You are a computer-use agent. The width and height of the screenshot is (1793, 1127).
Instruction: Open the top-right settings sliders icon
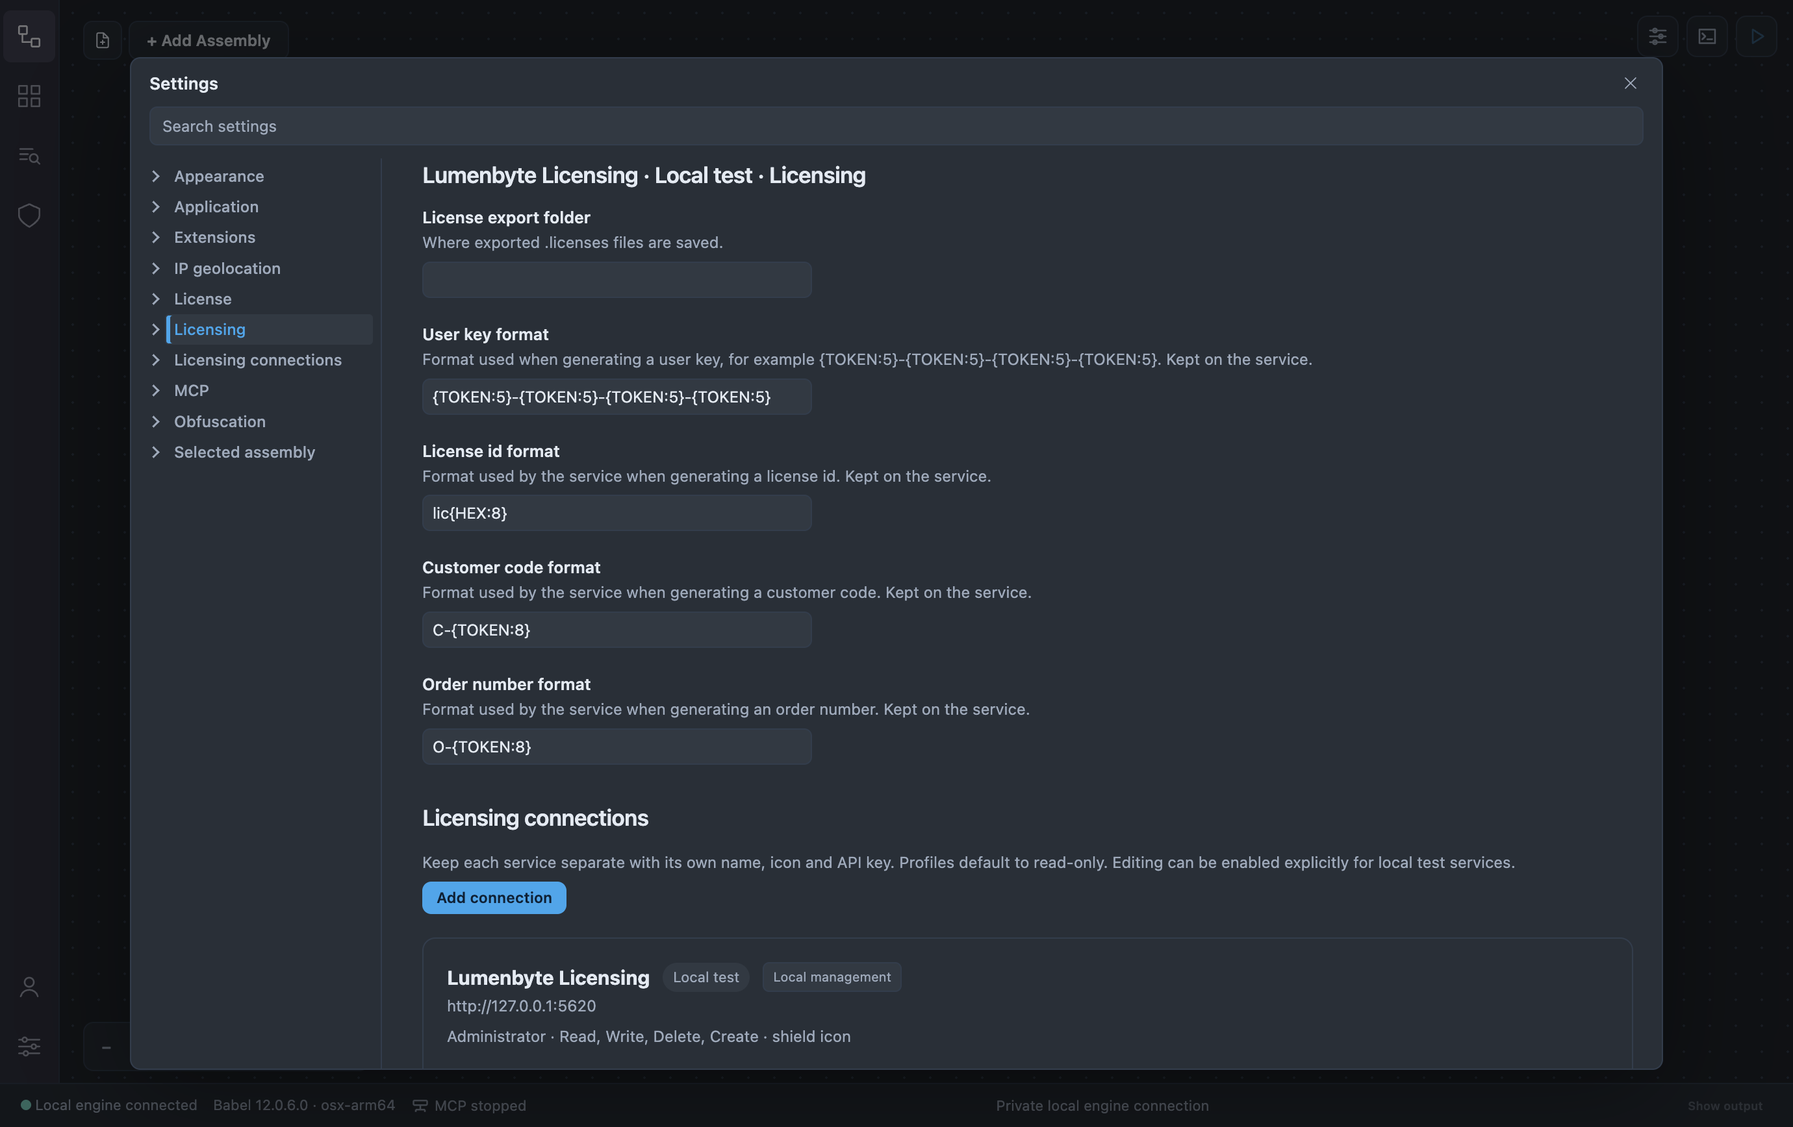coord(1657,36)
